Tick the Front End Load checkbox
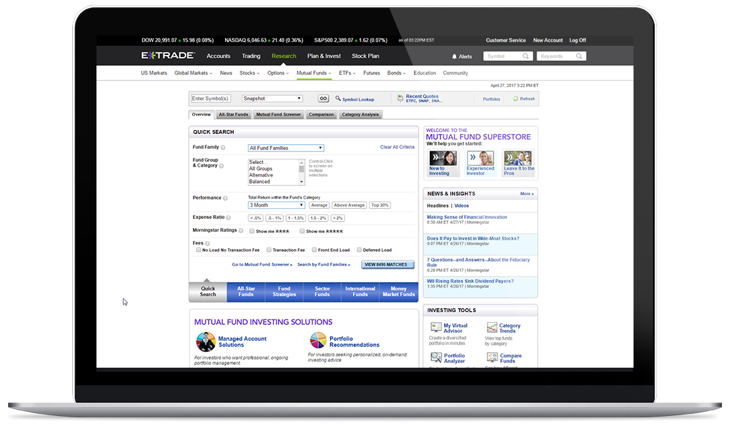 tap(314, 250)
